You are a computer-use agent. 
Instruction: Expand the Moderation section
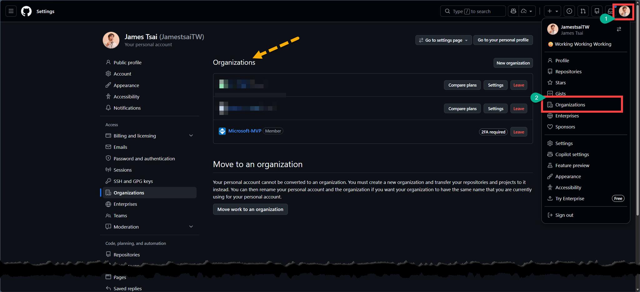(191, 227)
